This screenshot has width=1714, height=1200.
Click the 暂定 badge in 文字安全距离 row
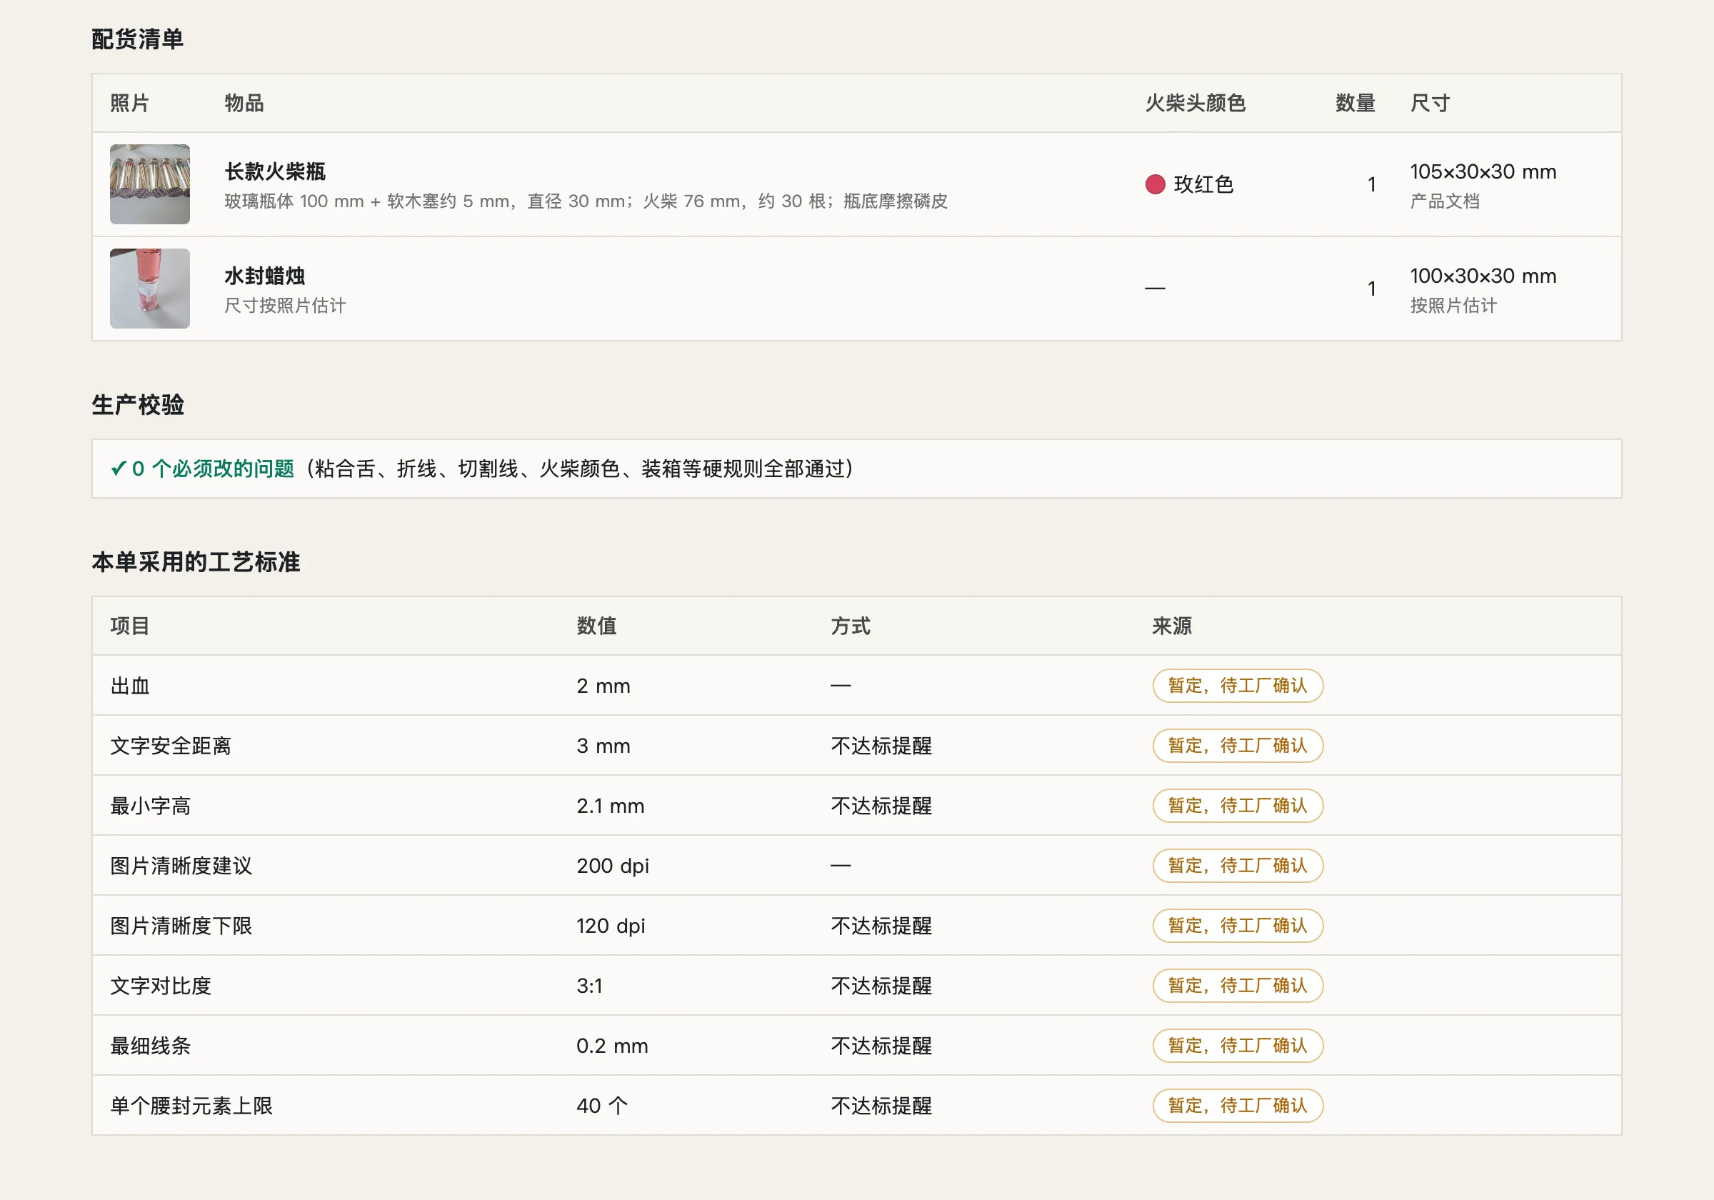coord(1238,745)
